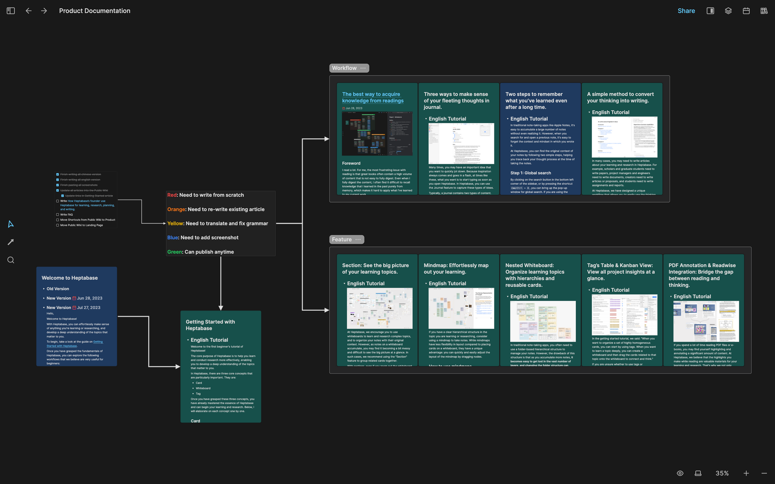This screenshot has width=775, height=484.
Task: Click the Share button
Action: [686, 11]
